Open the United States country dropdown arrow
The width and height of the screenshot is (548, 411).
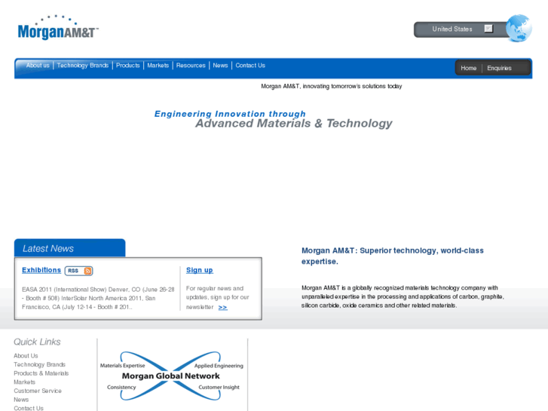(488, 29)
